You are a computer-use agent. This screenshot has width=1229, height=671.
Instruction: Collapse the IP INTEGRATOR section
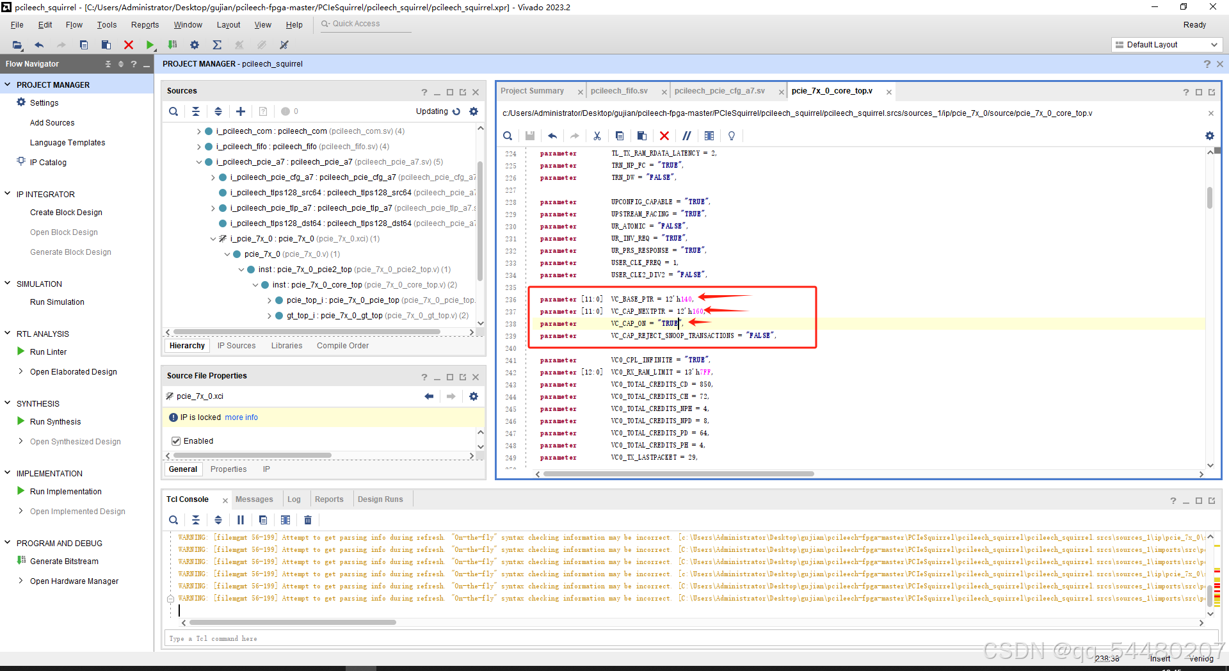(x=8, y=194)
